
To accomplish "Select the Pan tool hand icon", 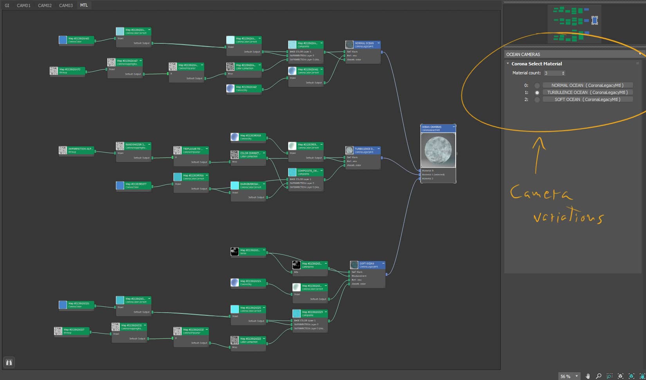I will (x=588, y=376).
